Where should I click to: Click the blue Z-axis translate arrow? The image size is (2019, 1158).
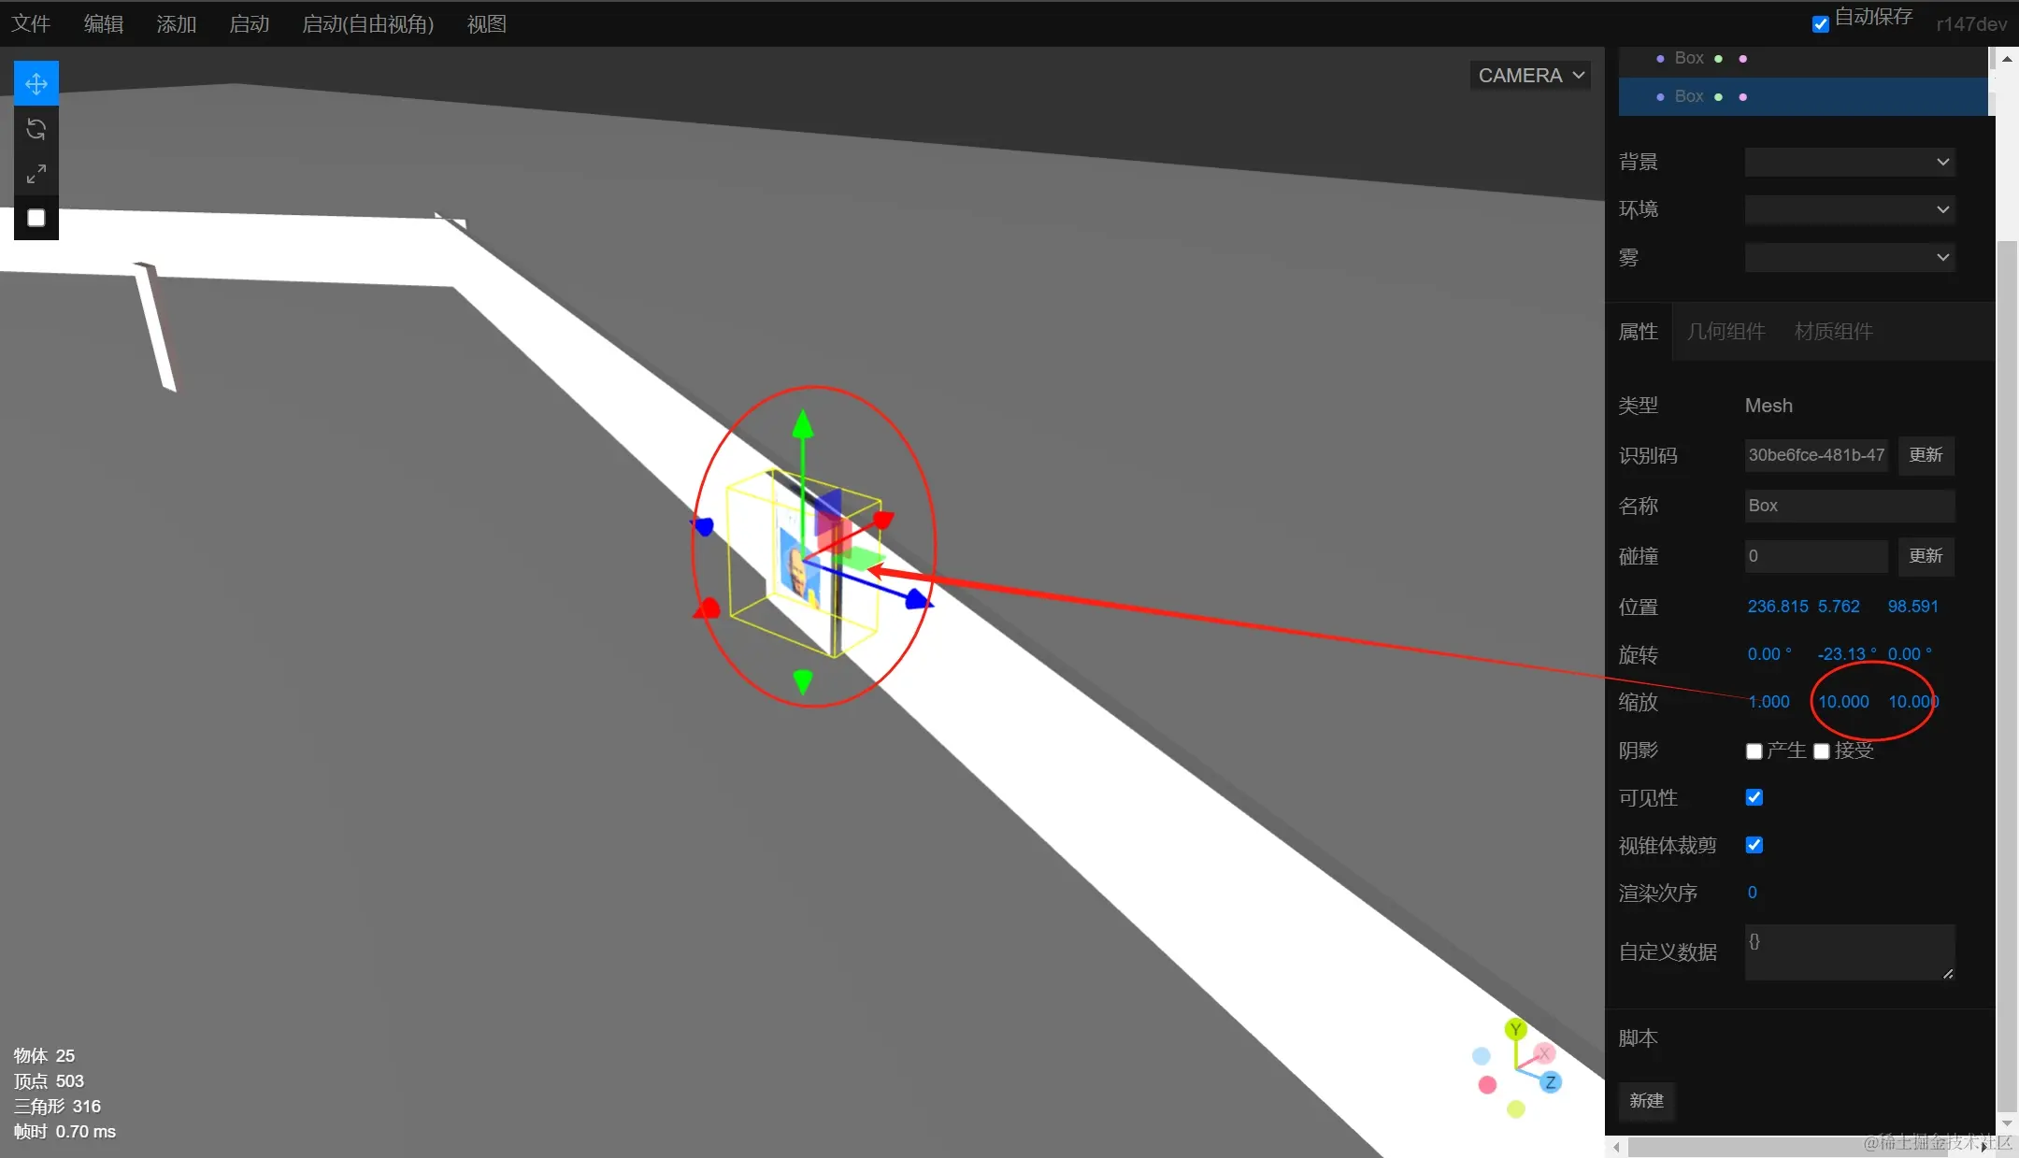click(x=916, y=599)
